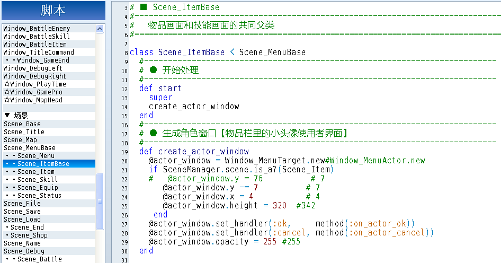Click '@actor_window.y -= 7' line
The height and width of the screenshot is (263, 501).
tap(210, 188)
